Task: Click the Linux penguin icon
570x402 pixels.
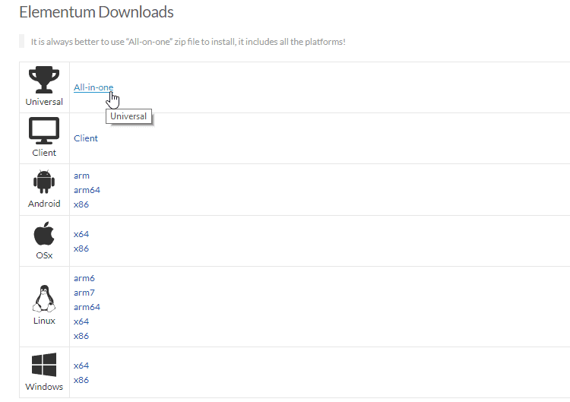Action: click(44, 299)
